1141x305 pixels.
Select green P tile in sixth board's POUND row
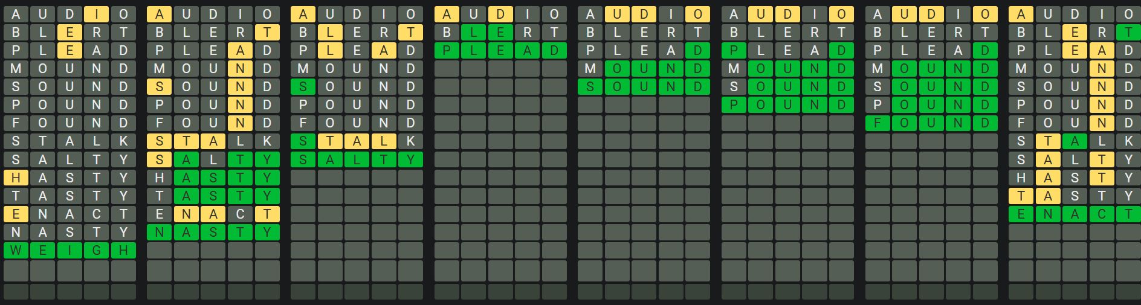[x=734, y=104]
